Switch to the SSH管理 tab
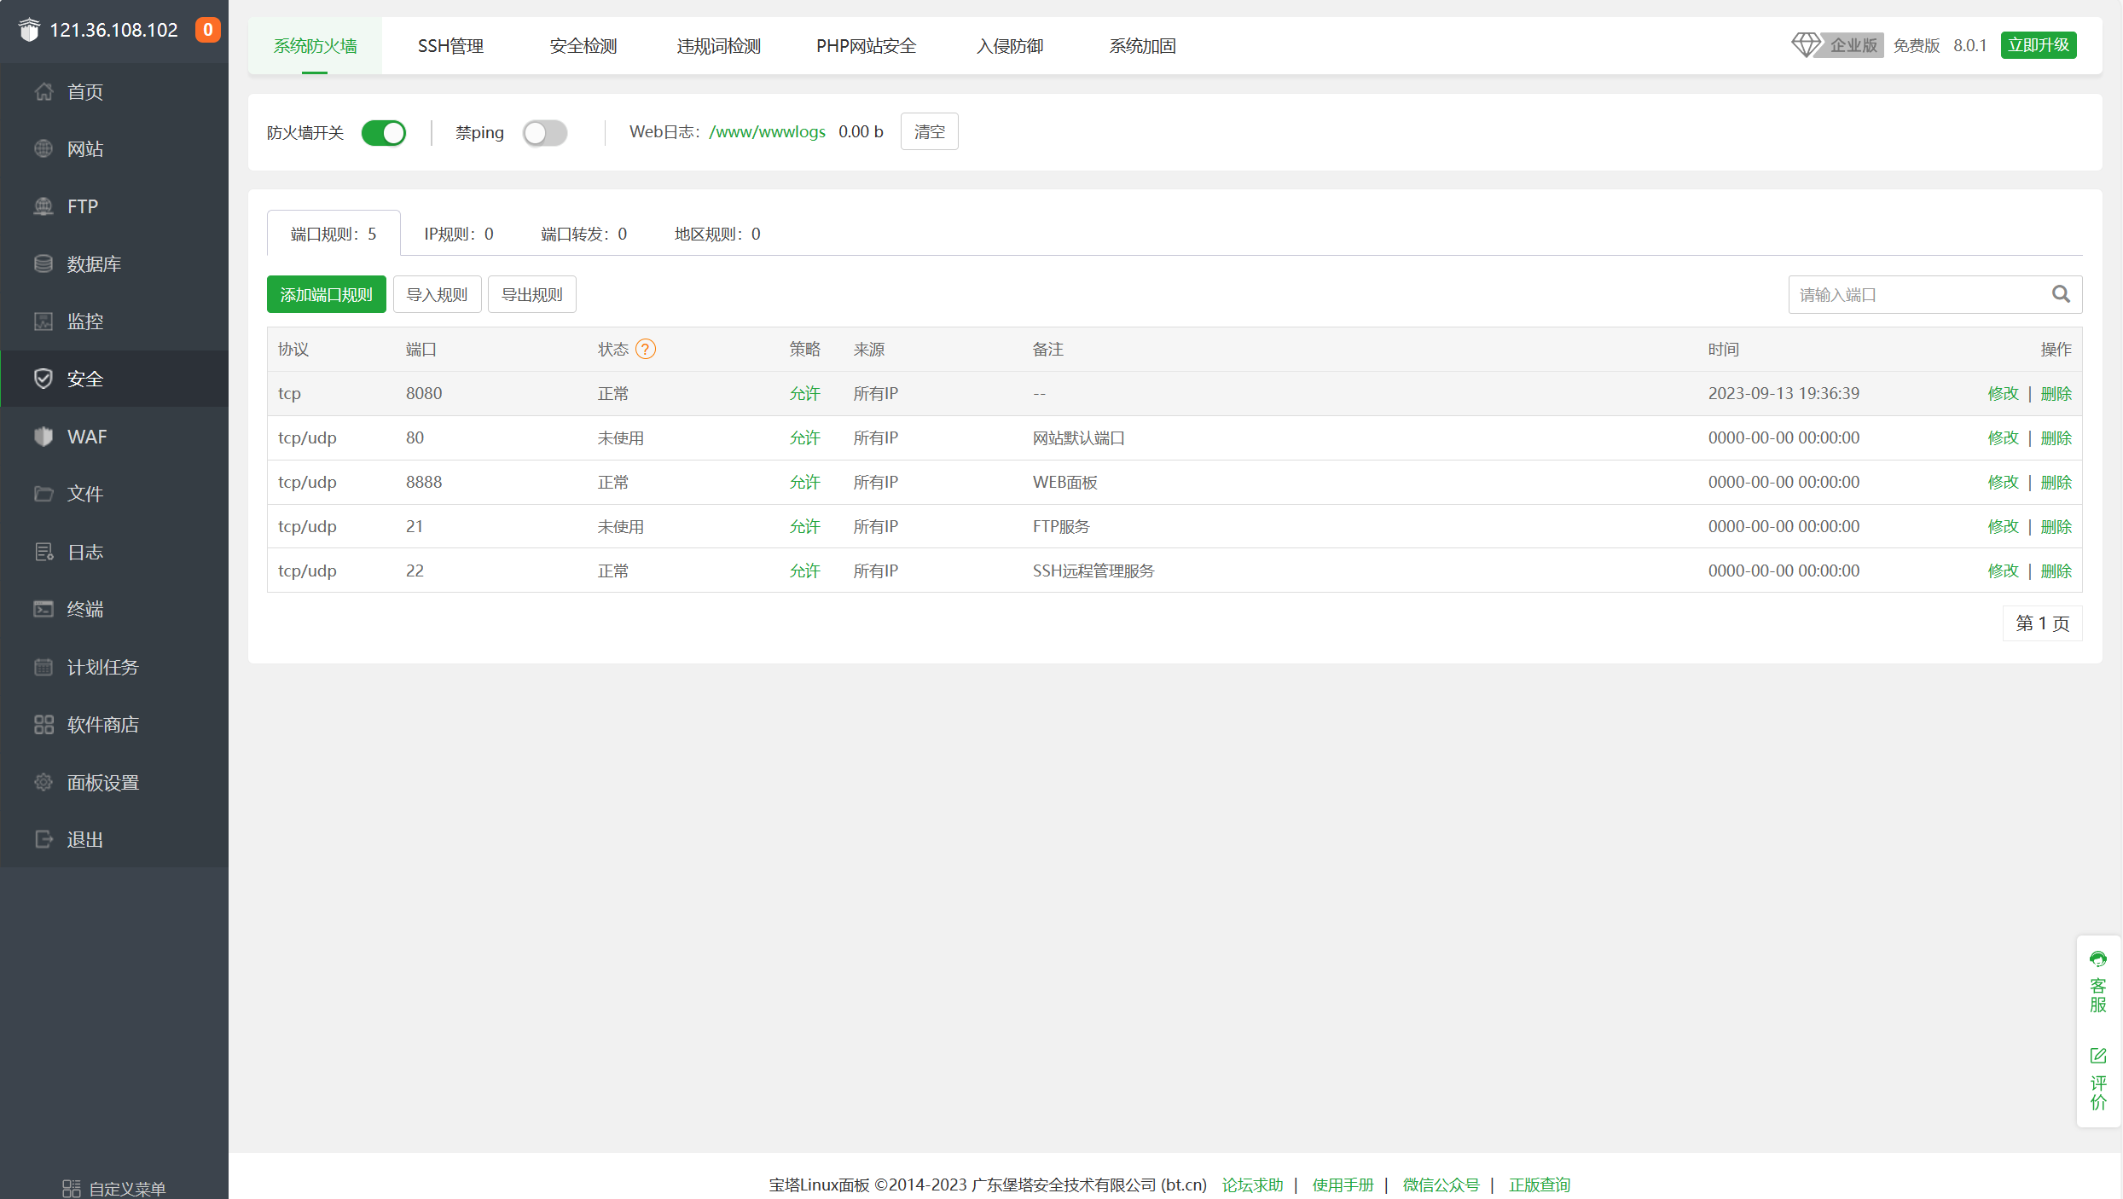This screenshot has width=2123, height=1199. point(450,46)
